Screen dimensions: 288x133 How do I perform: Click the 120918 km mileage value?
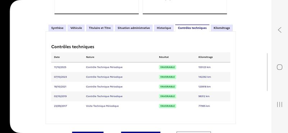click(204, 87)
